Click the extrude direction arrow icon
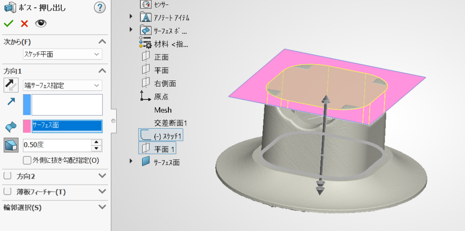Viewport: 465px width, 231px height. 11,102
